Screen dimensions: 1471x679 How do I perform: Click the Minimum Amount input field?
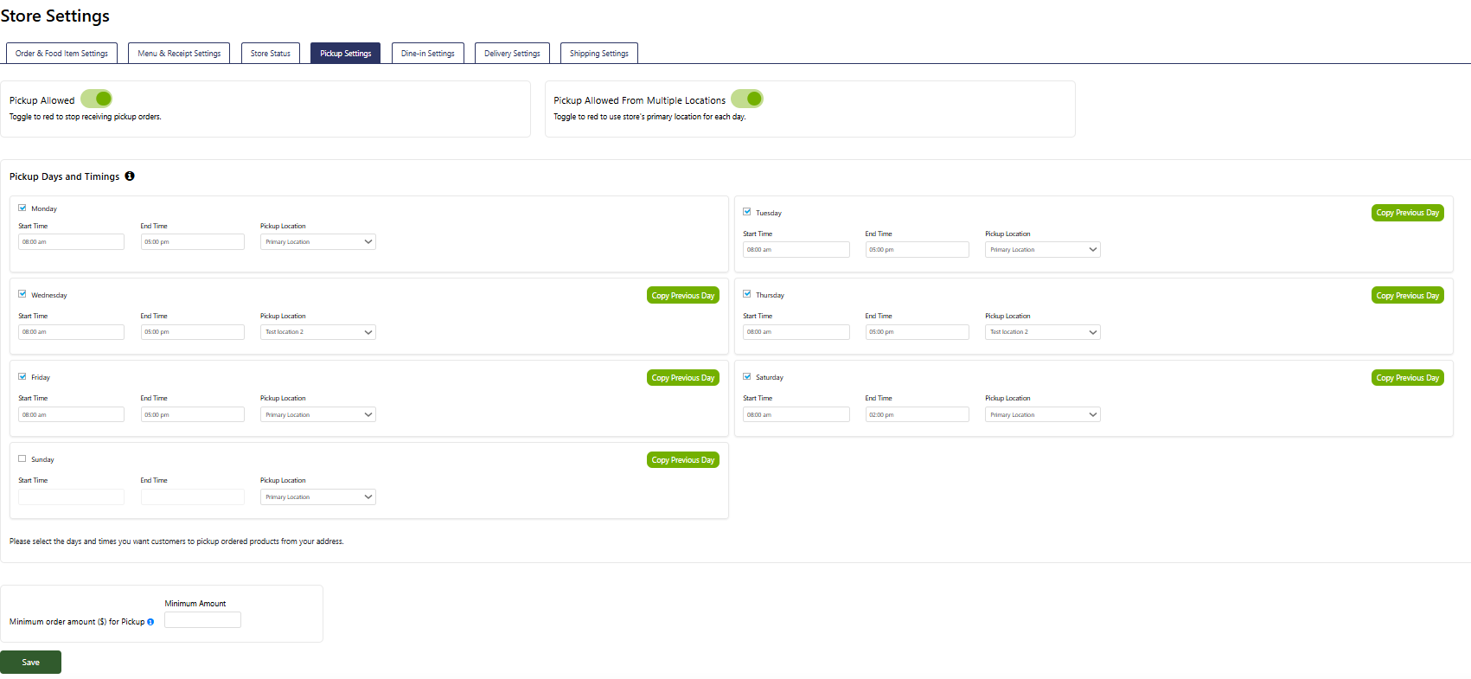202,620
